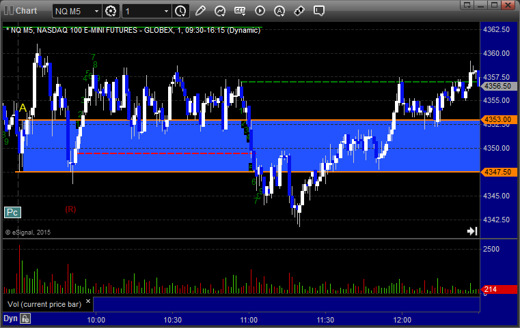Image resolution: width=520 pixels, height=328 pixels.
Task: Expand the interval 1 dropdown
Action: (167, 12)
